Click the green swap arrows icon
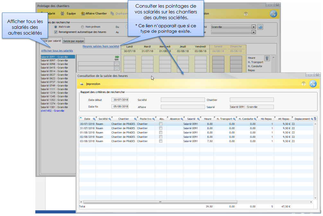Screen dimensions: 323x216 [117, 58]
